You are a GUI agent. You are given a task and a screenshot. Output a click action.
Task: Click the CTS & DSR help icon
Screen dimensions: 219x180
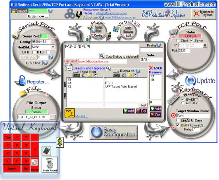45,63
